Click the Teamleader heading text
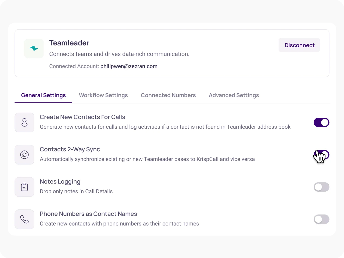 click(x=69, y=43)
